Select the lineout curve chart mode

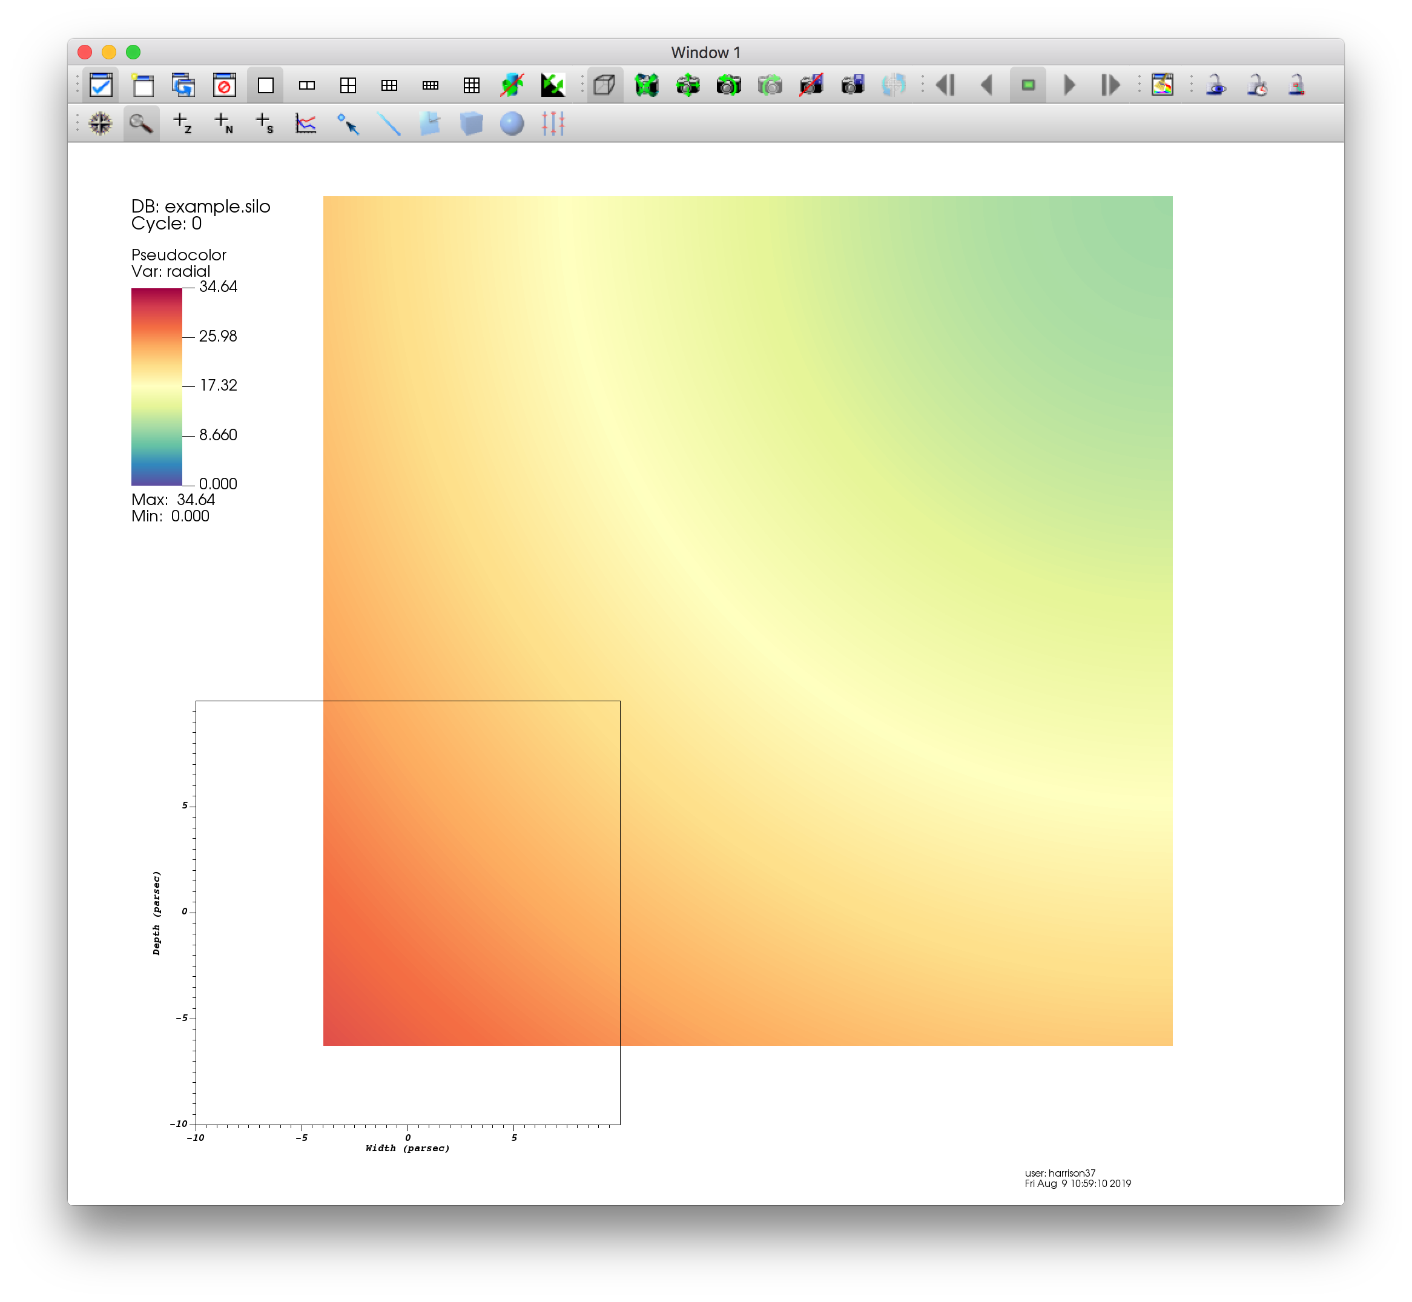tap(306, 124)
